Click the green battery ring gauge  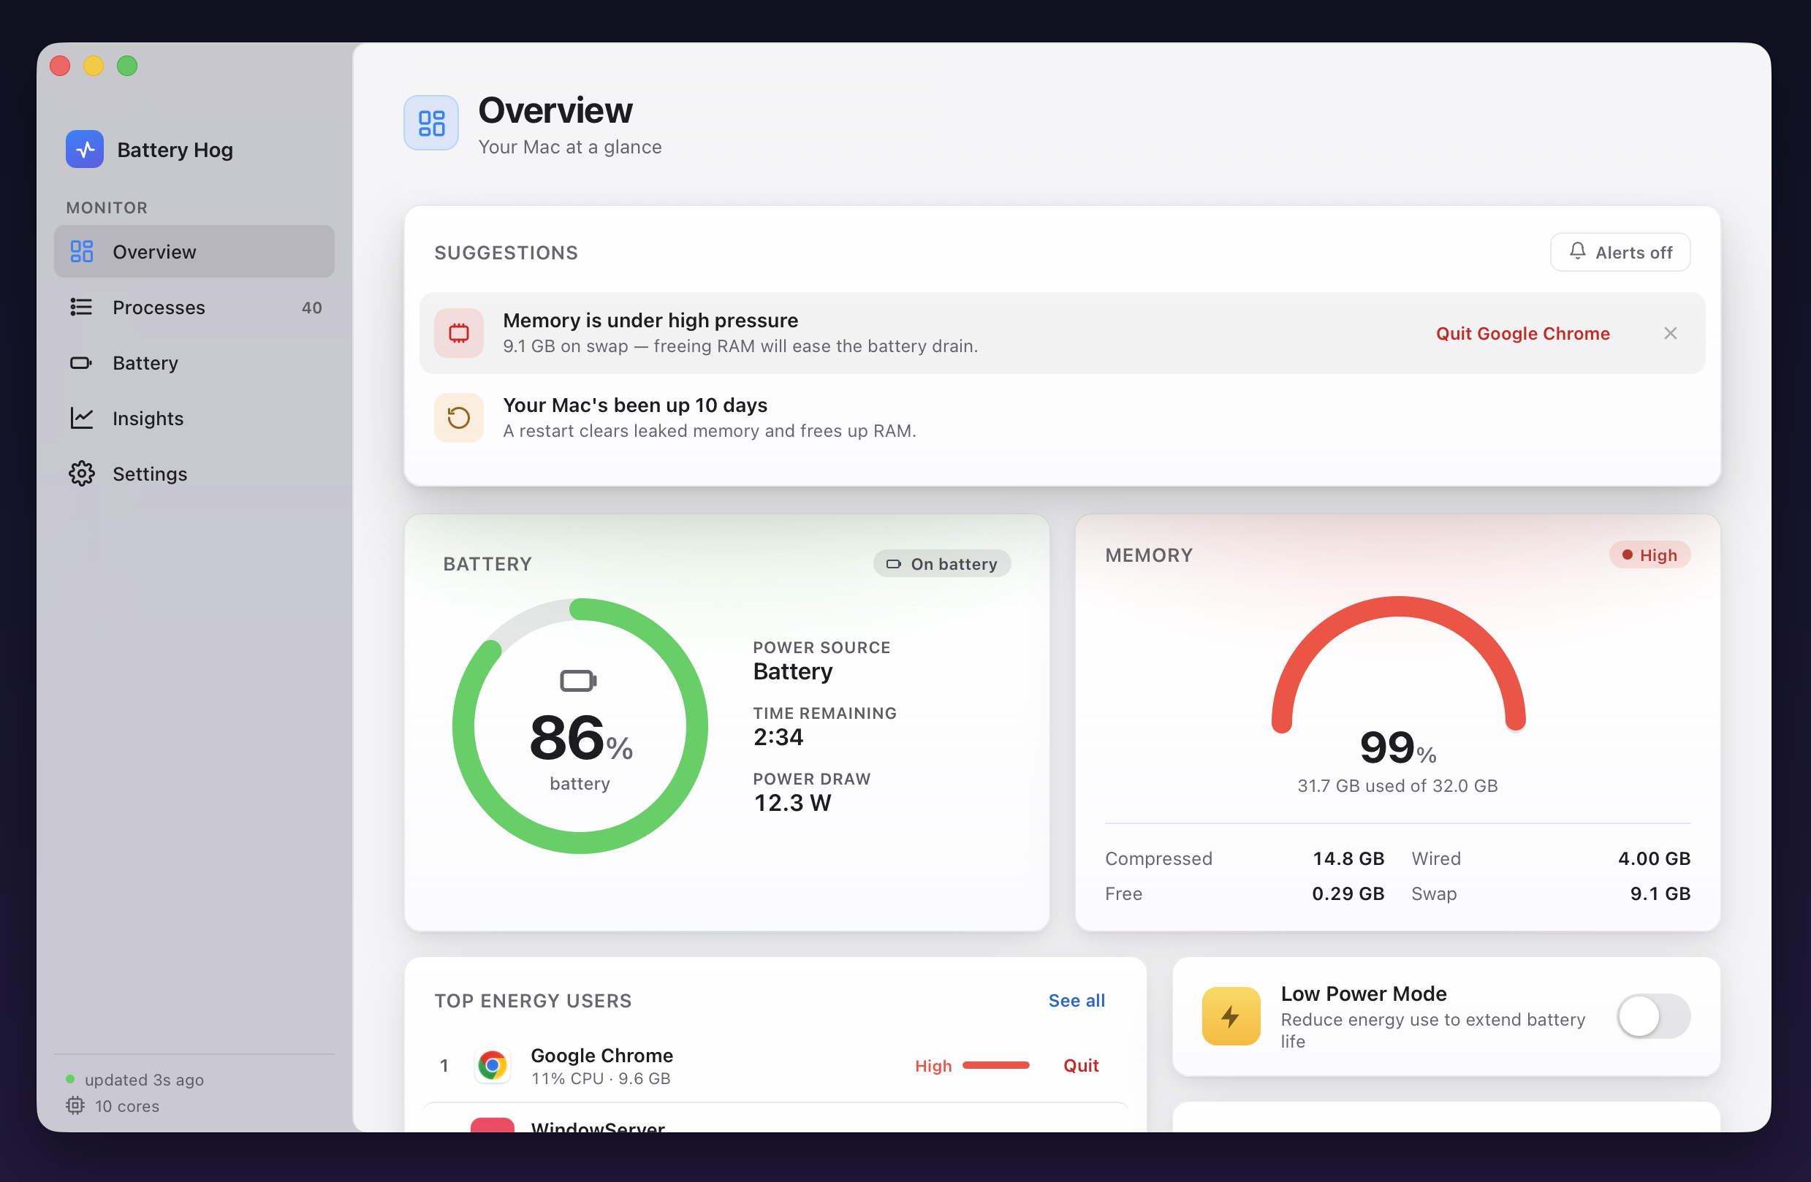(580, 725)
